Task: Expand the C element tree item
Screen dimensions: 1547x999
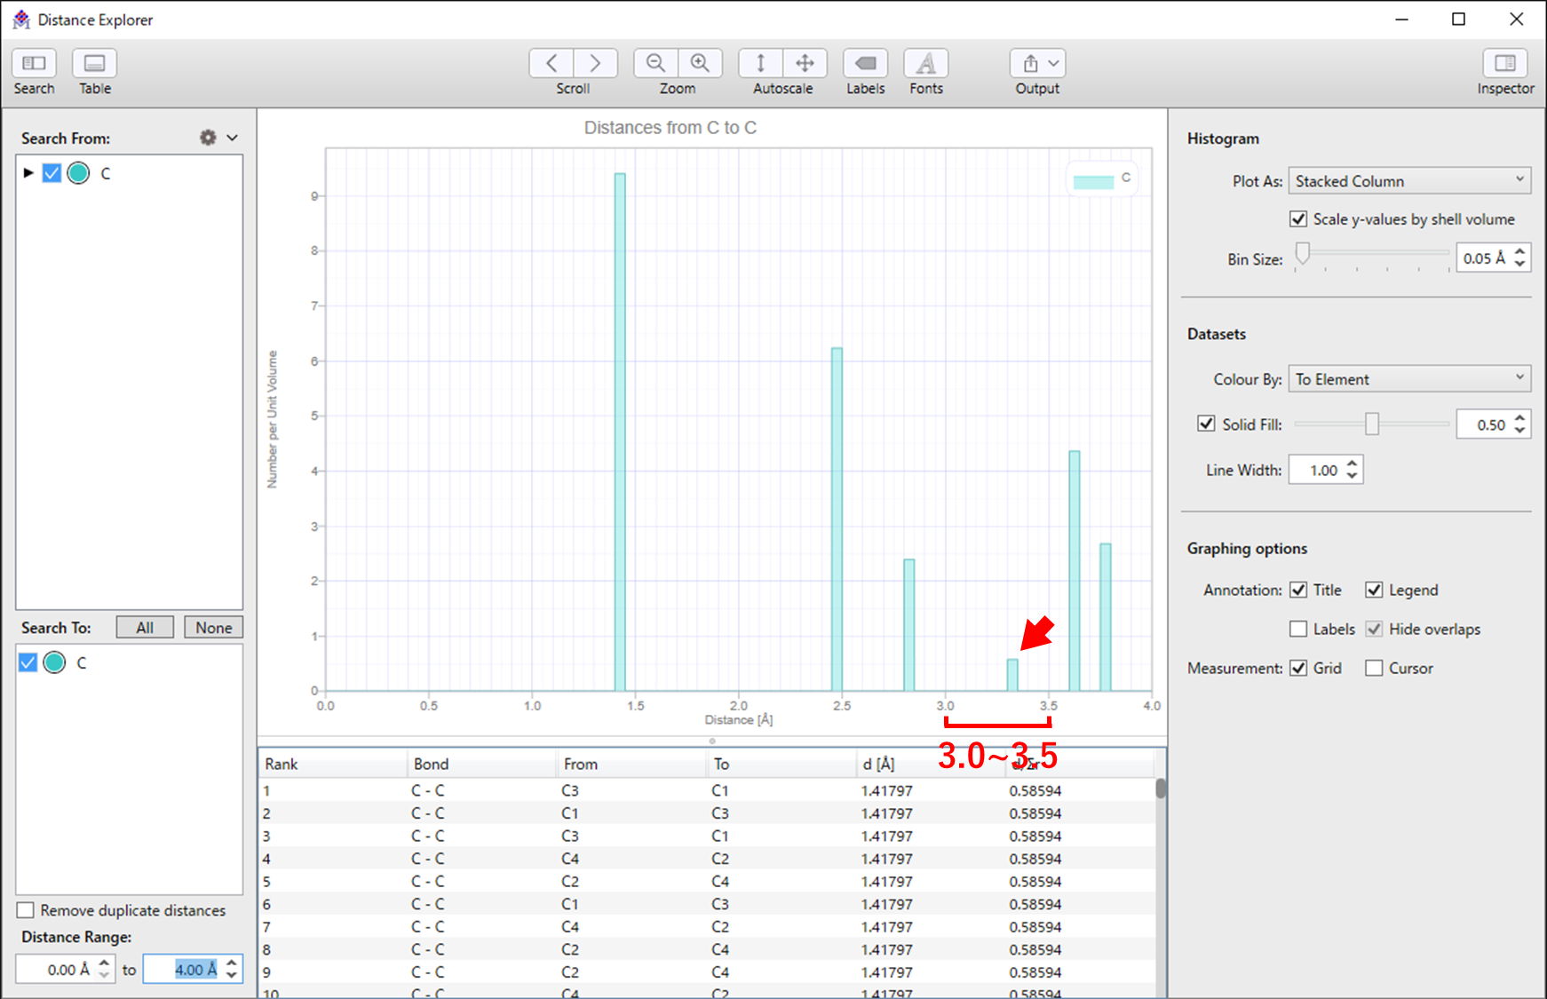Action: (x=28, y=173)
